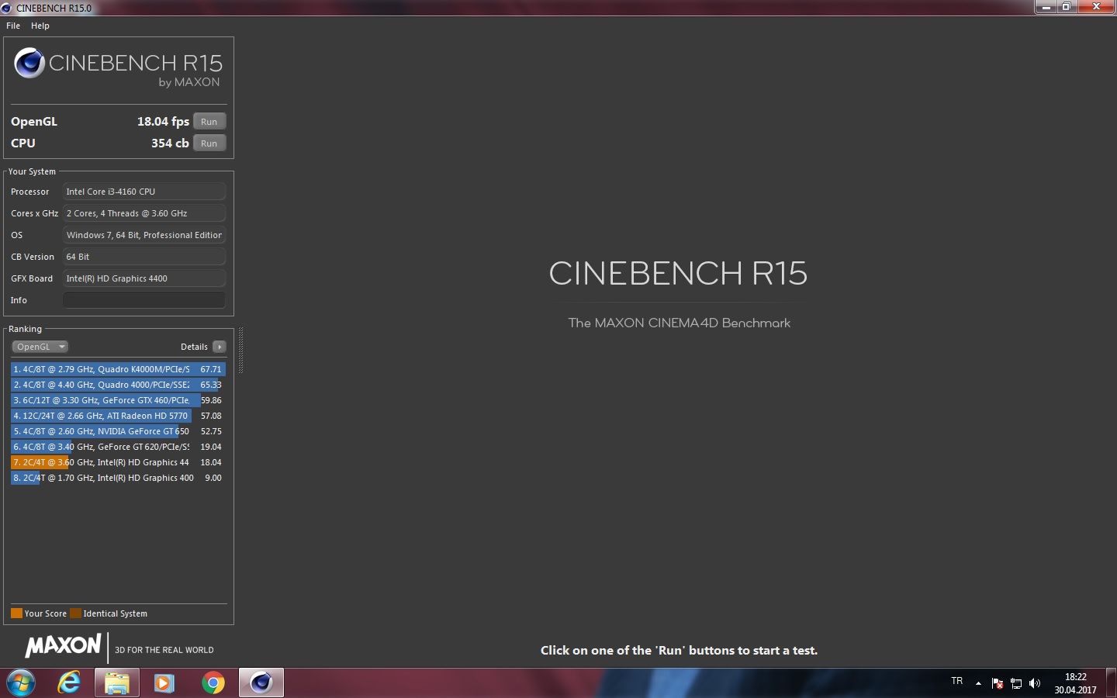Click the Identical System legend swatch
The height and width of the screenshot is (698, 1117).
(75, 613)
